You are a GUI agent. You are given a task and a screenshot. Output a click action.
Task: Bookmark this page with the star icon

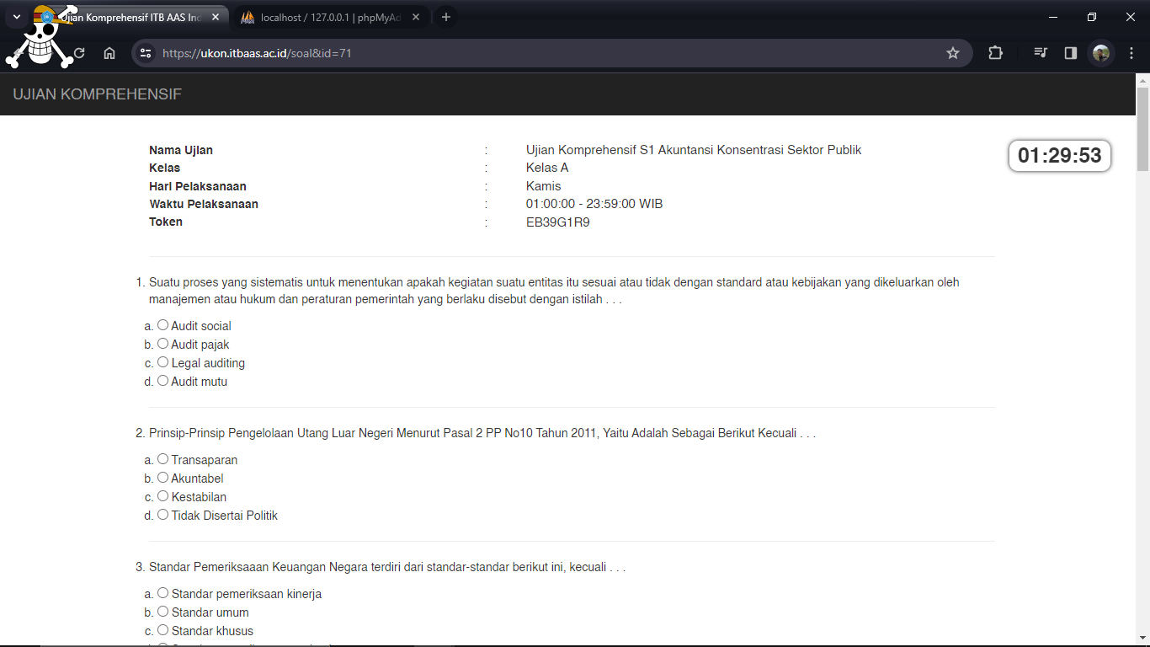coord(953,53)
